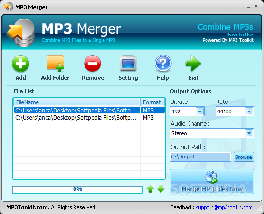Move selected file up with green up arrow
This screenshot has width=264, height=214.
pos(150,189)
